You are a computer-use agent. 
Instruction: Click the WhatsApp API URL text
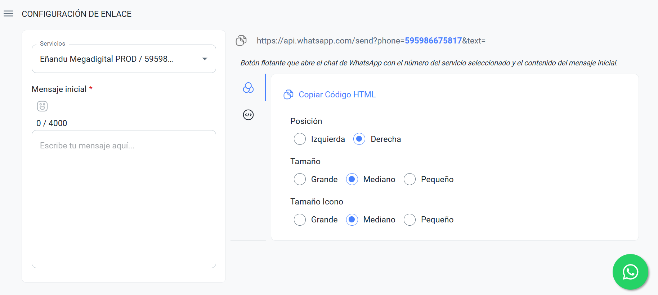[371, 41]
